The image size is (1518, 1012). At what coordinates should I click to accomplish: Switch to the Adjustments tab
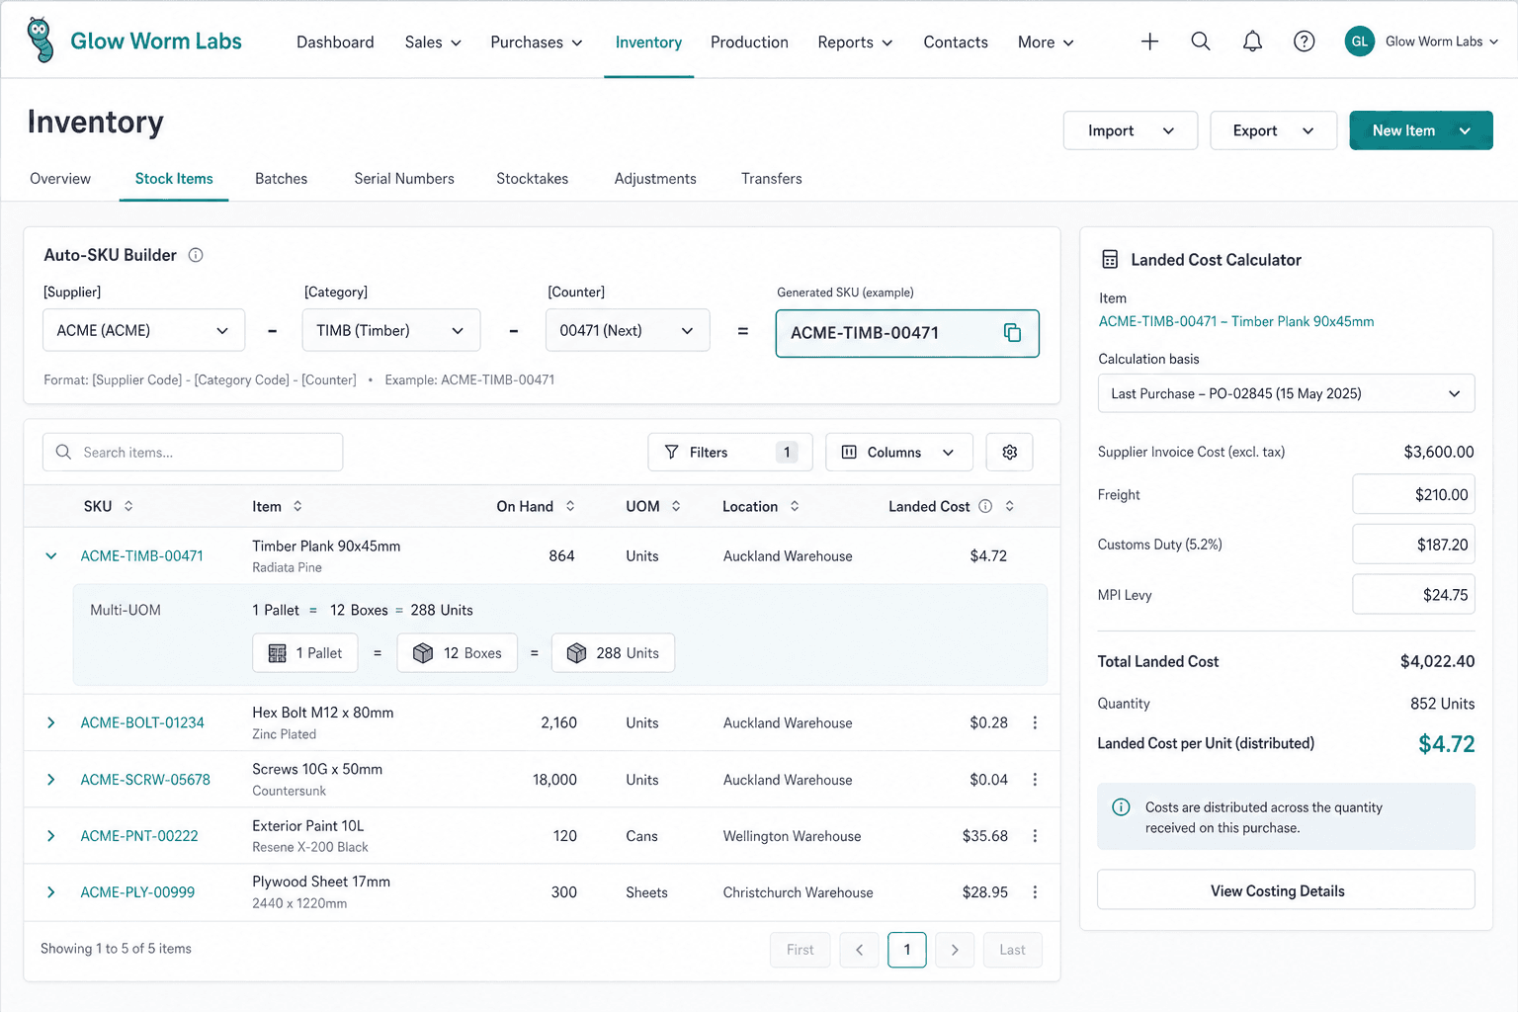tap(655, 179)
